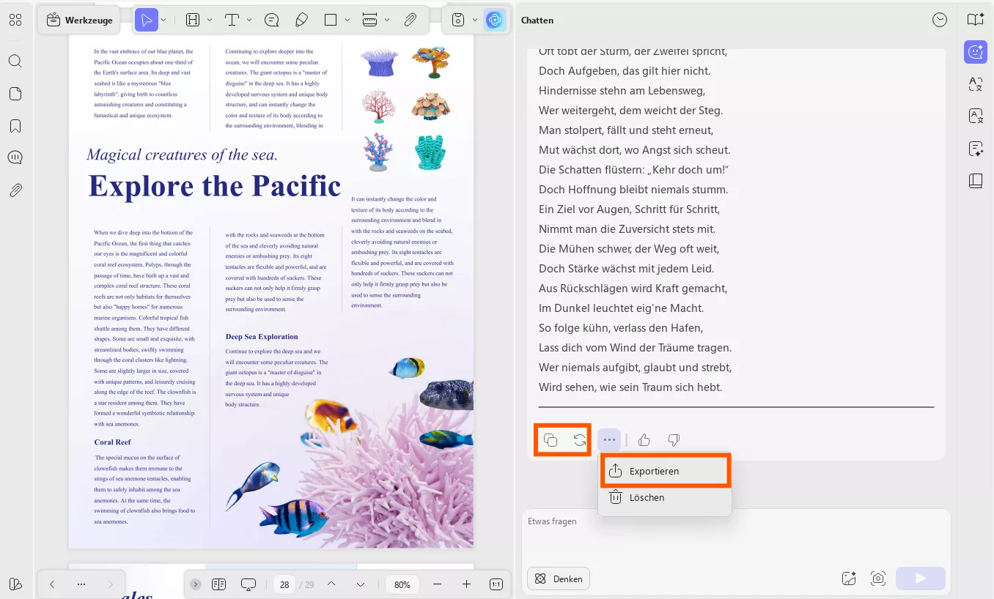Viewport: 994px width, 599px height.
Task: Dislike the response with thumbs down
Action: tap(674, 440)
